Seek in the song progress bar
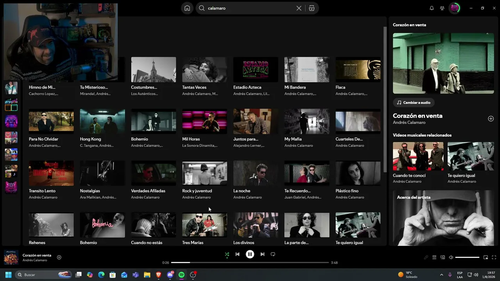 [250, 263]
